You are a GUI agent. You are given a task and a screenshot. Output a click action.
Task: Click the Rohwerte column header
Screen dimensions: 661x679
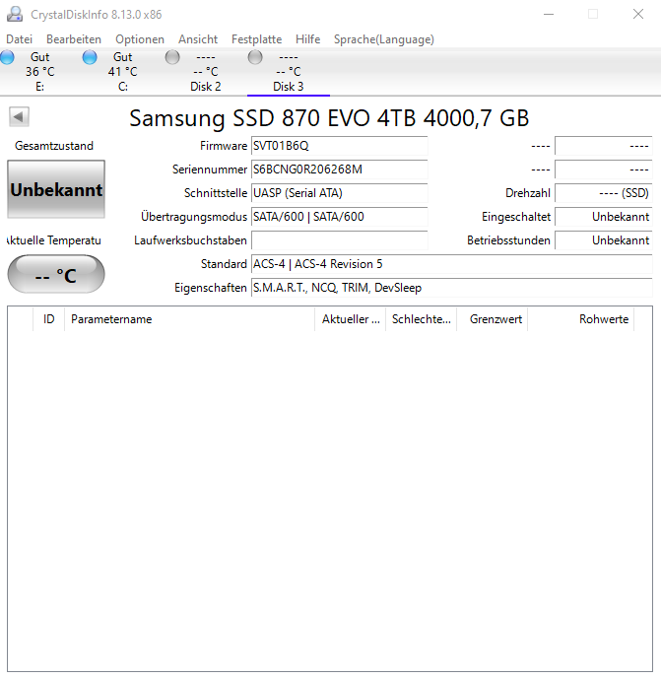coord(581,319)
